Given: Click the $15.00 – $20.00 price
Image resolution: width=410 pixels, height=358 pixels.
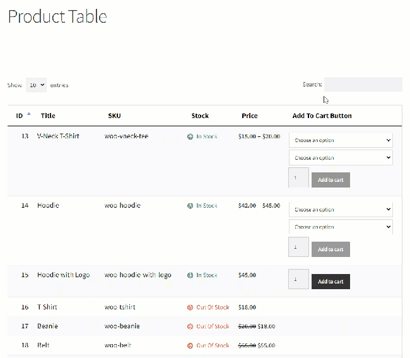Looking at the screenshot, I should click(x=259, y=136).
